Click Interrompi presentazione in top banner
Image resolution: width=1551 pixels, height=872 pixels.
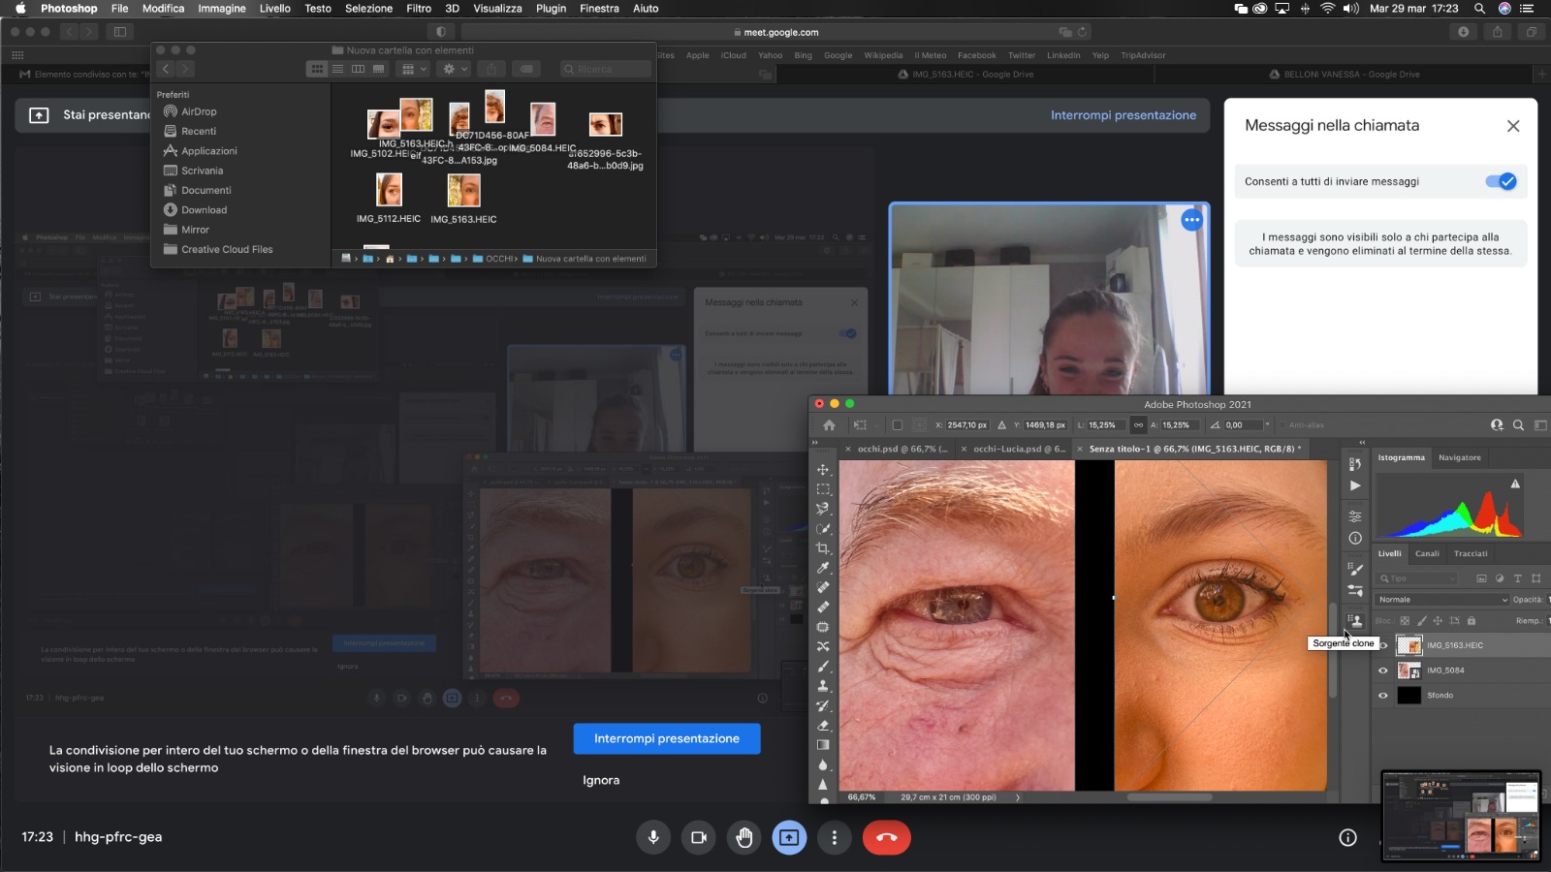pos(1124,115)
